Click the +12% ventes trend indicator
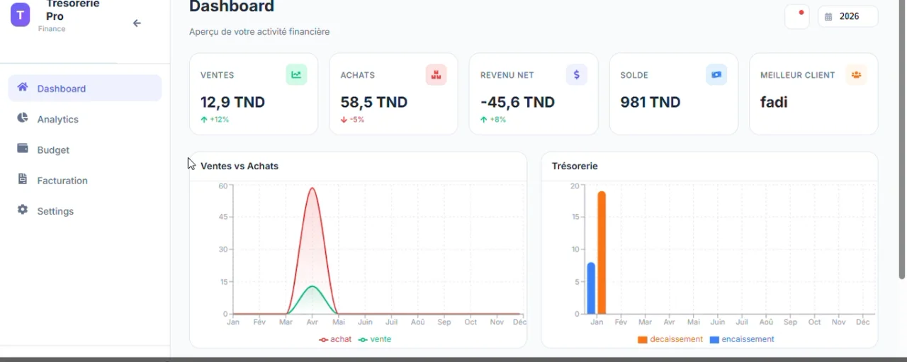The image size is (907, 362). [215, 120]
